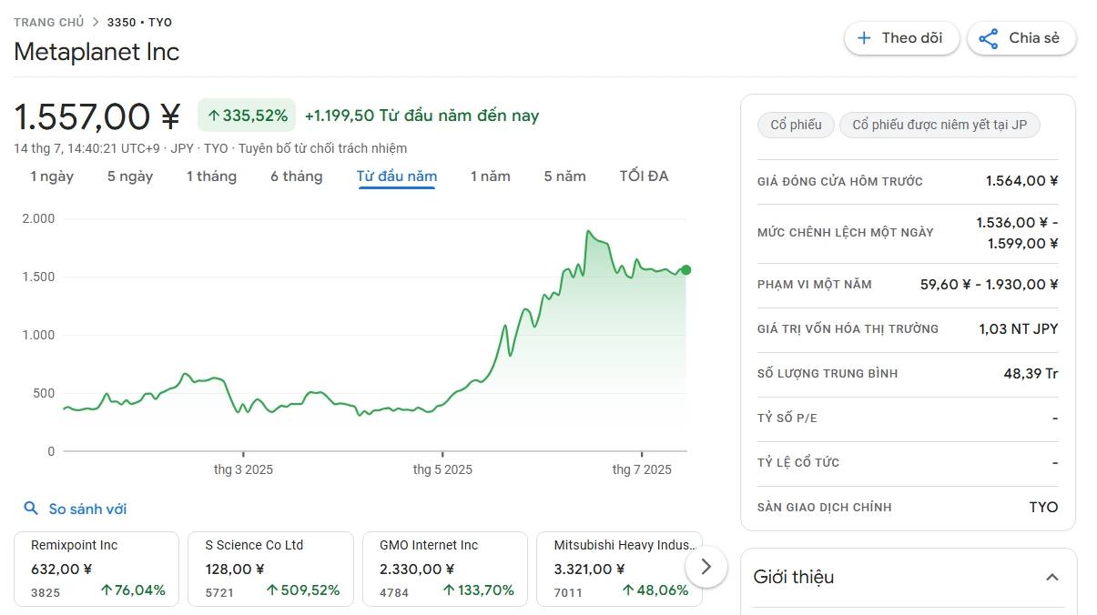Screen dimensions: 1097x615
Task: Click the Giới thiệu heading
Action: pyautogui.click(x=794, y=577)
